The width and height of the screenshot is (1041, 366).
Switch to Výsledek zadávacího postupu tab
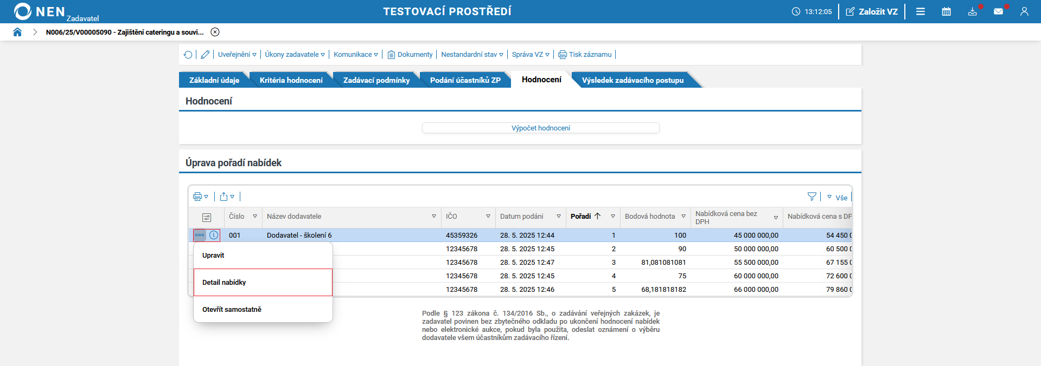click(633, 80)
